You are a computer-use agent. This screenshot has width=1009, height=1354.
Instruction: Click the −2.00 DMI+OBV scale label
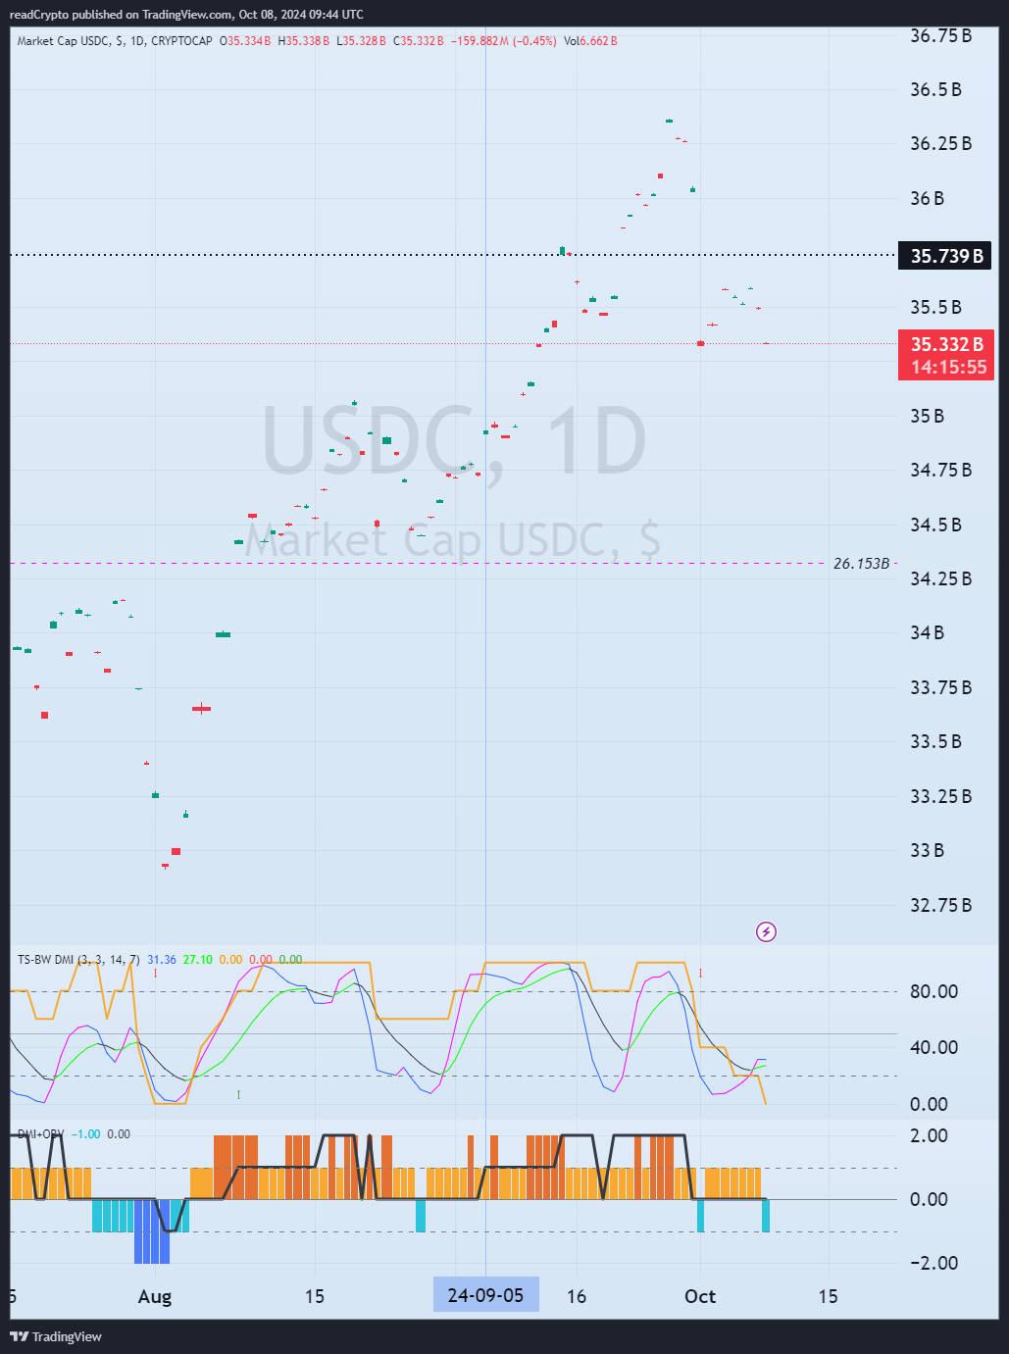tap(934, 1263)
